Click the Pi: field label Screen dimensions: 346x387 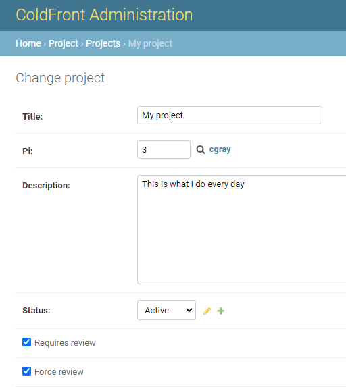28,151
